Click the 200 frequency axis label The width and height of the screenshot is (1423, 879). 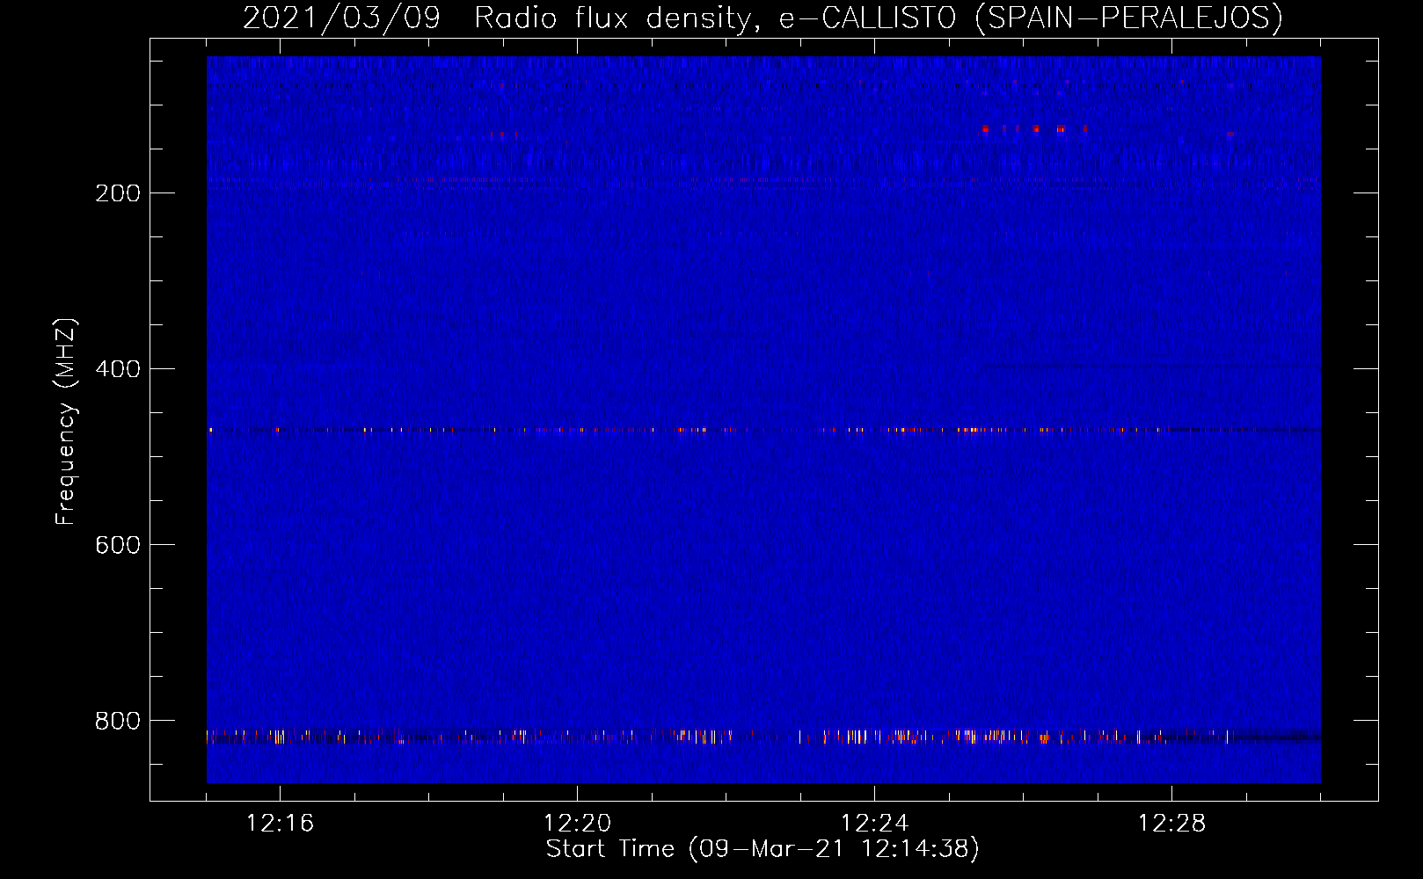click(x=118, y=193)
